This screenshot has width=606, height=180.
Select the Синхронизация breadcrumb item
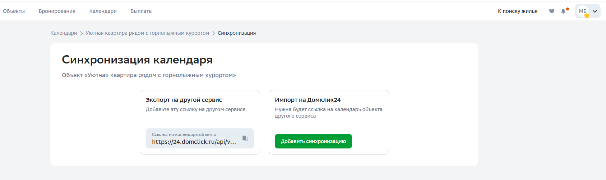tap(237, 33)
